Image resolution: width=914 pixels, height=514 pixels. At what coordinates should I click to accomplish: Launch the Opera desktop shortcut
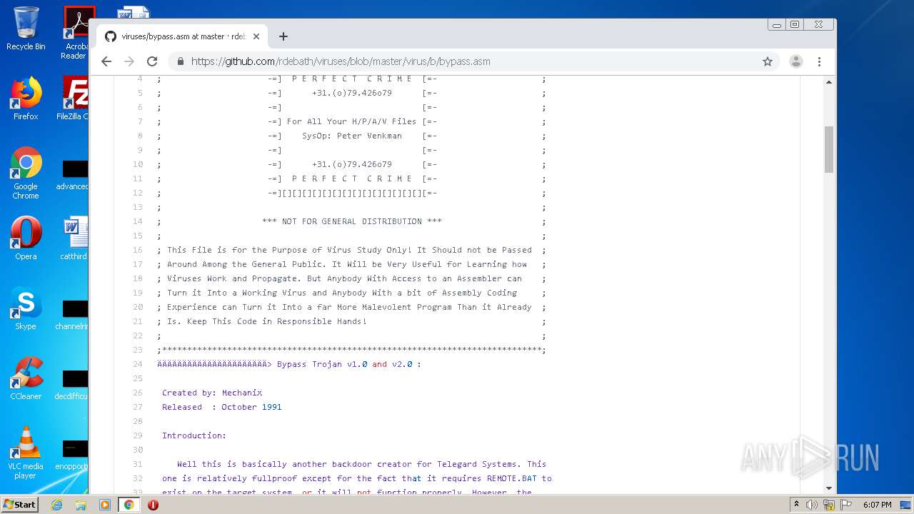pyautogui.click(x=26, y=238)
